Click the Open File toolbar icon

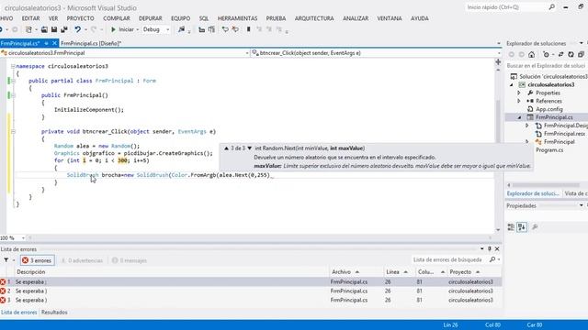click(44, 29)
